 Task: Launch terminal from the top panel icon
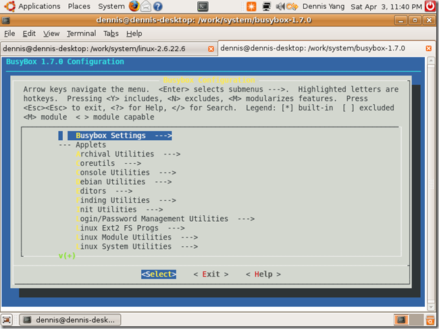tap(203, 6)
